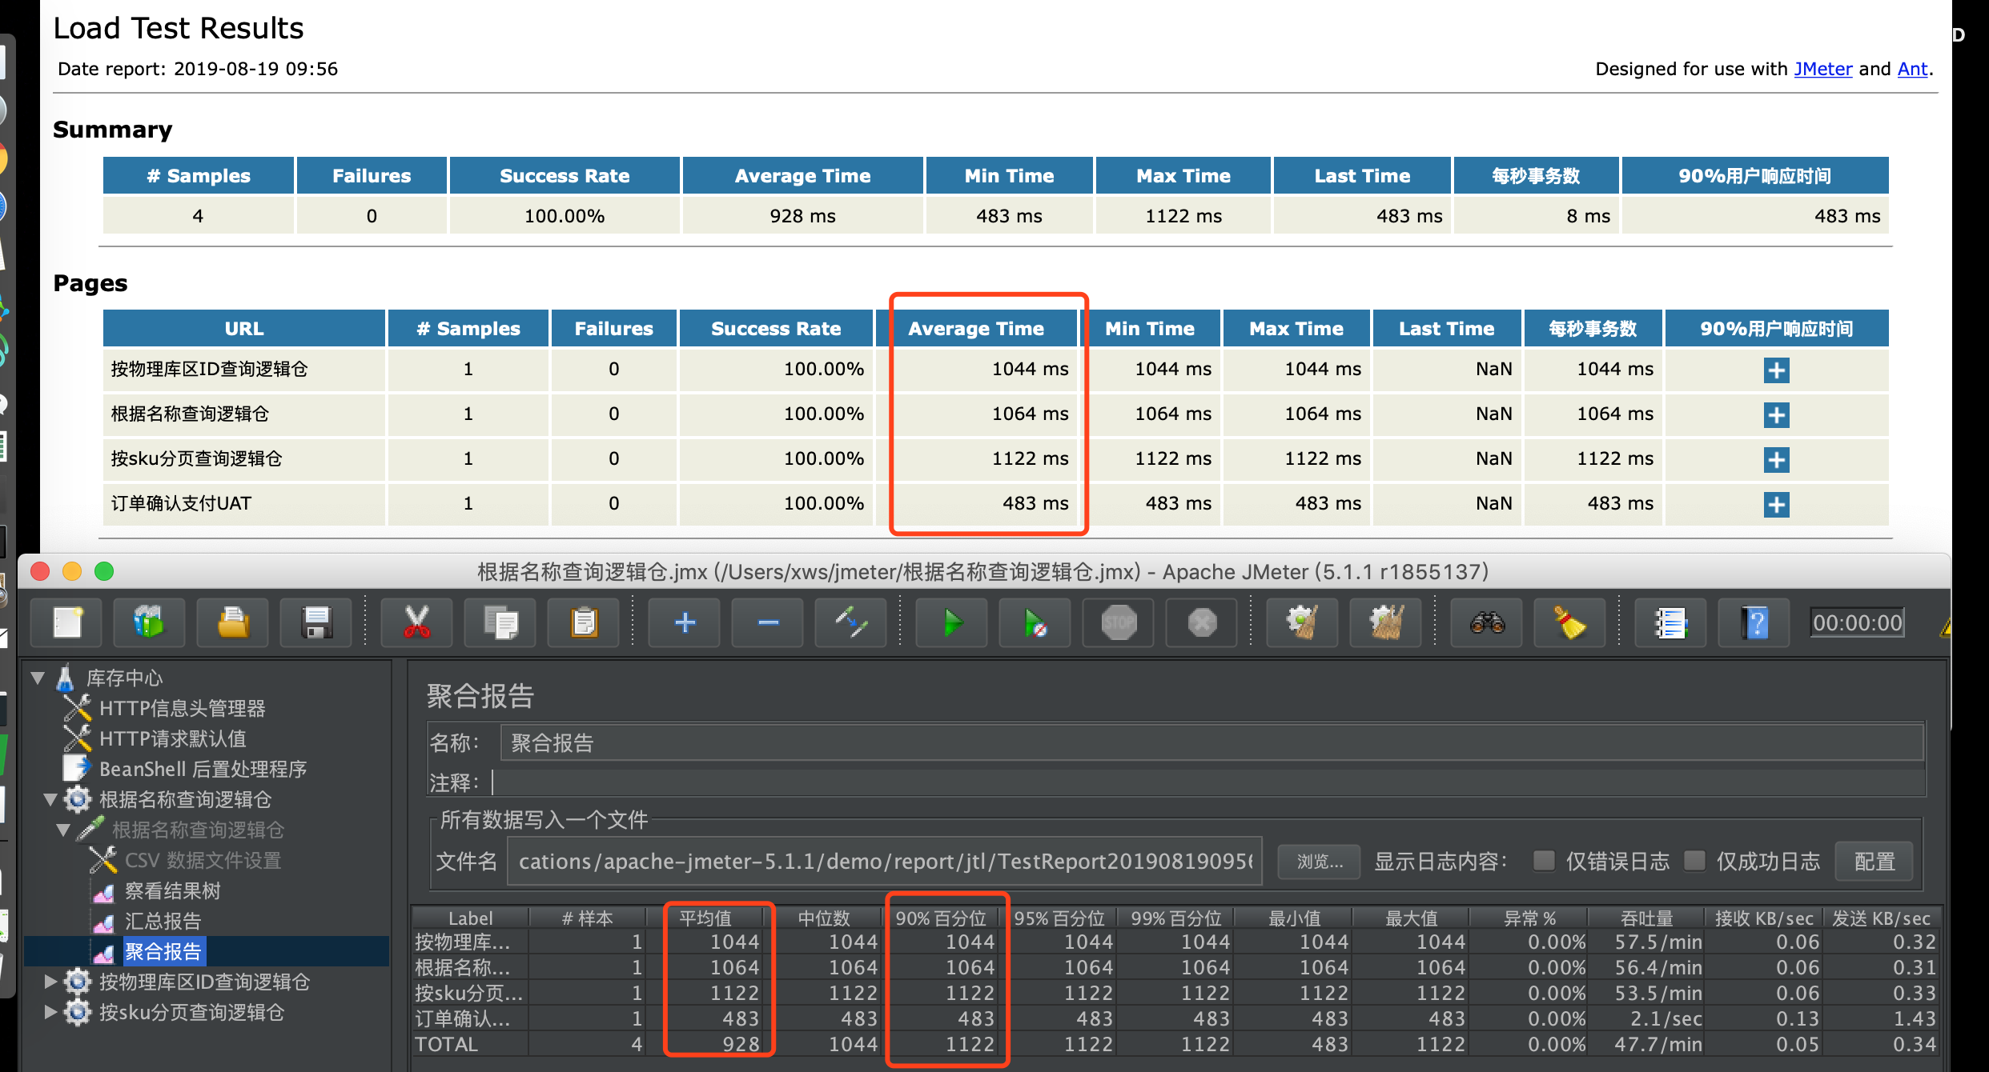Image resolution: width=1989 pixels, height=1072 pixels.
Task: Open the JMeter link in report
Action: [1822, 69]
